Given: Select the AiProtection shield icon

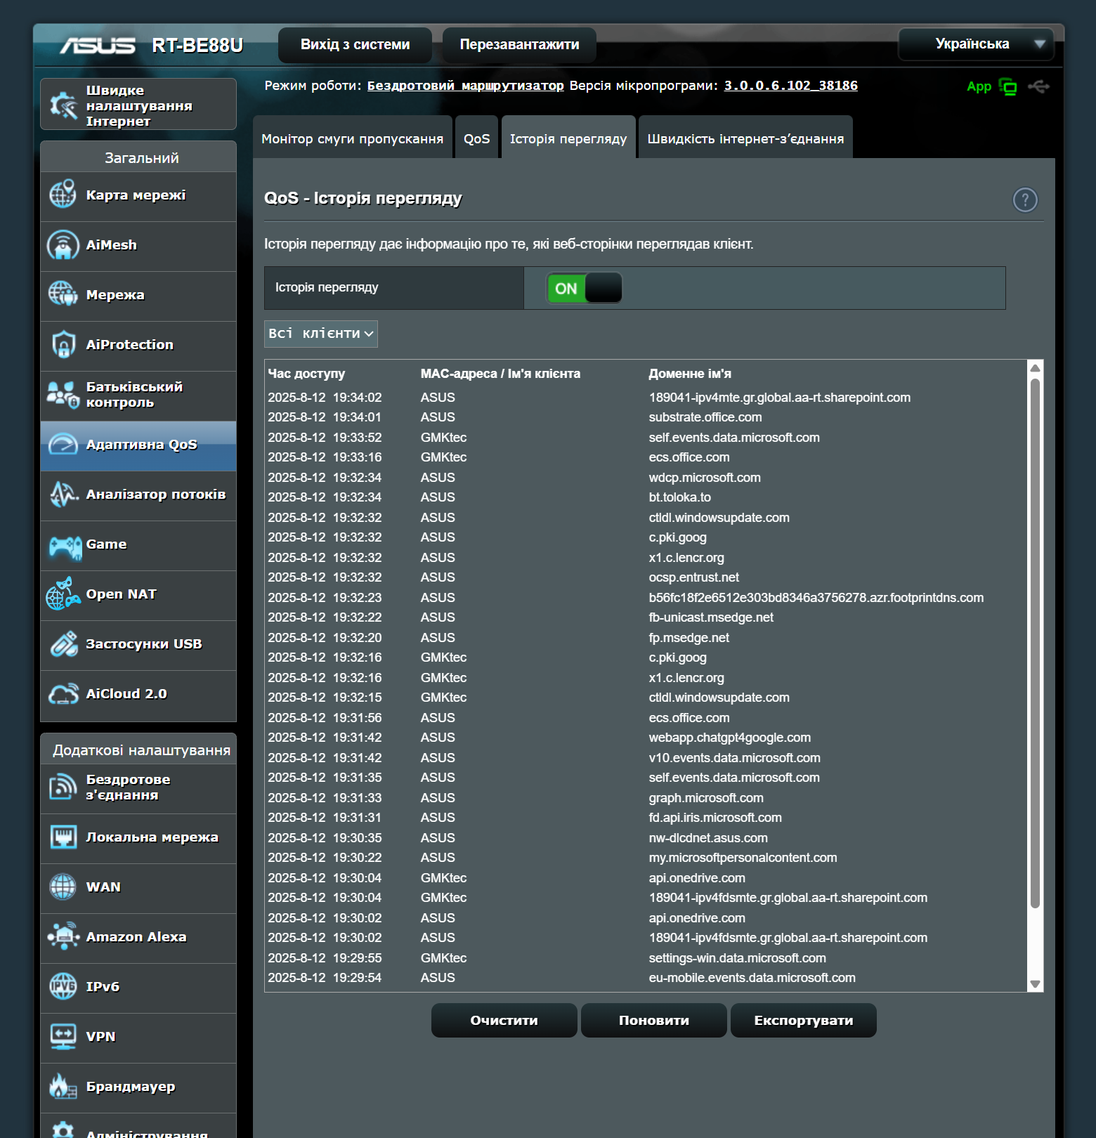Looking at the screenshot, I should (x=63, y=344).
